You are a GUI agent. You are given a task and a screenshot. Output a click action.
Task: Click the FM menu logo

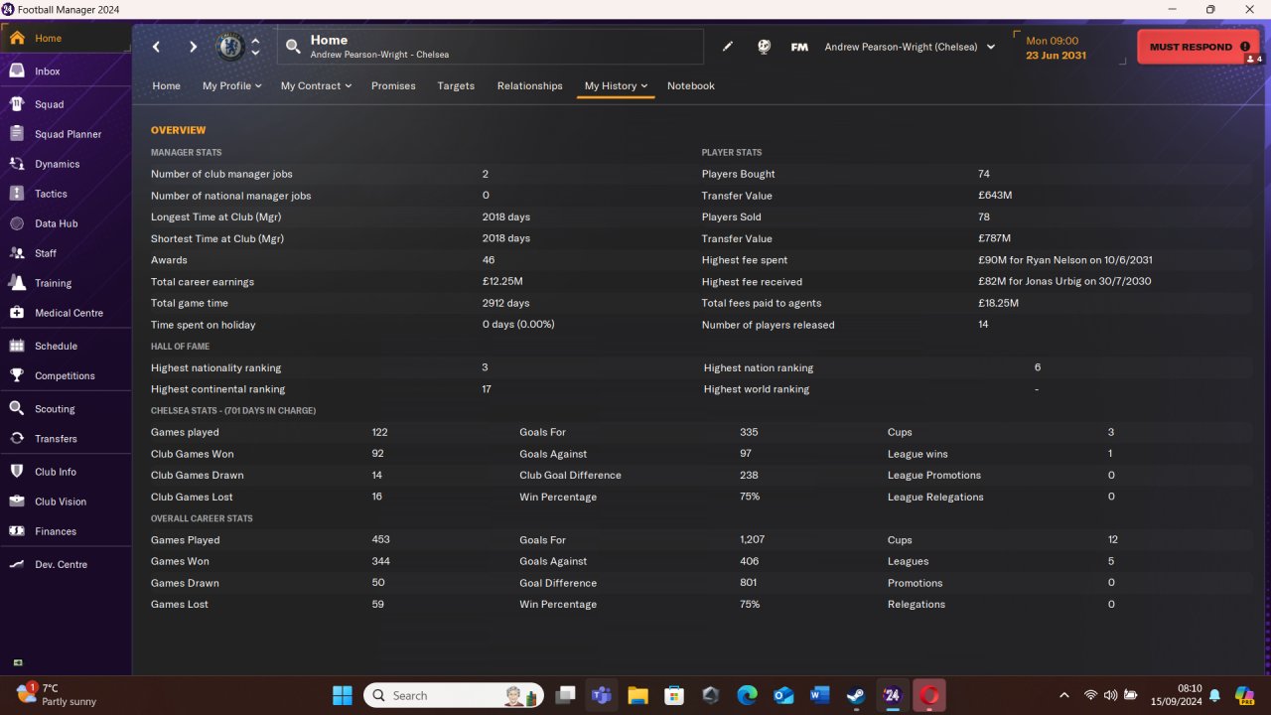click(x=799, y=47)
